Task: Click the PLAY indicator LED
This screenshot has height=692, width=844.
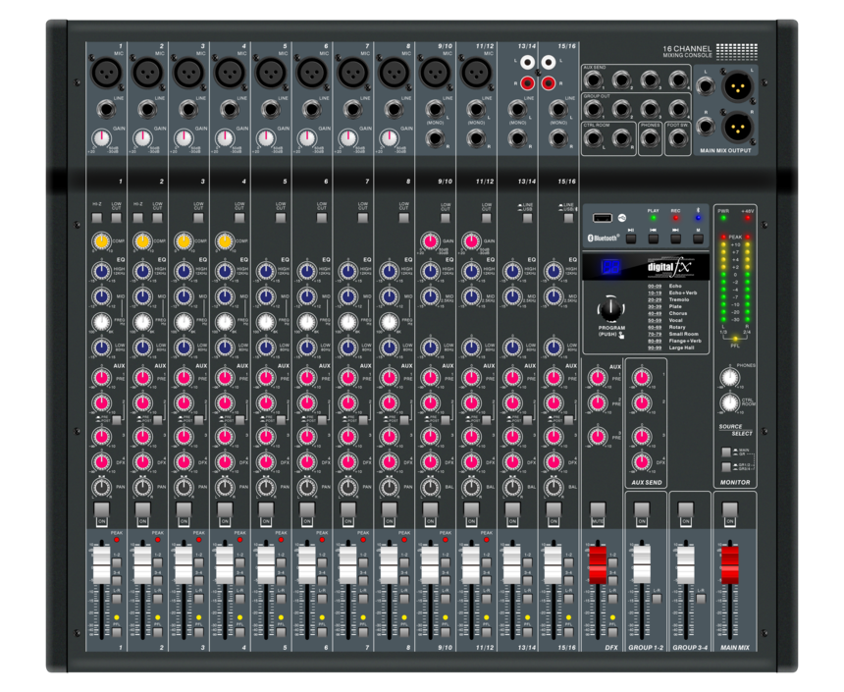Action: coord(653,218)
